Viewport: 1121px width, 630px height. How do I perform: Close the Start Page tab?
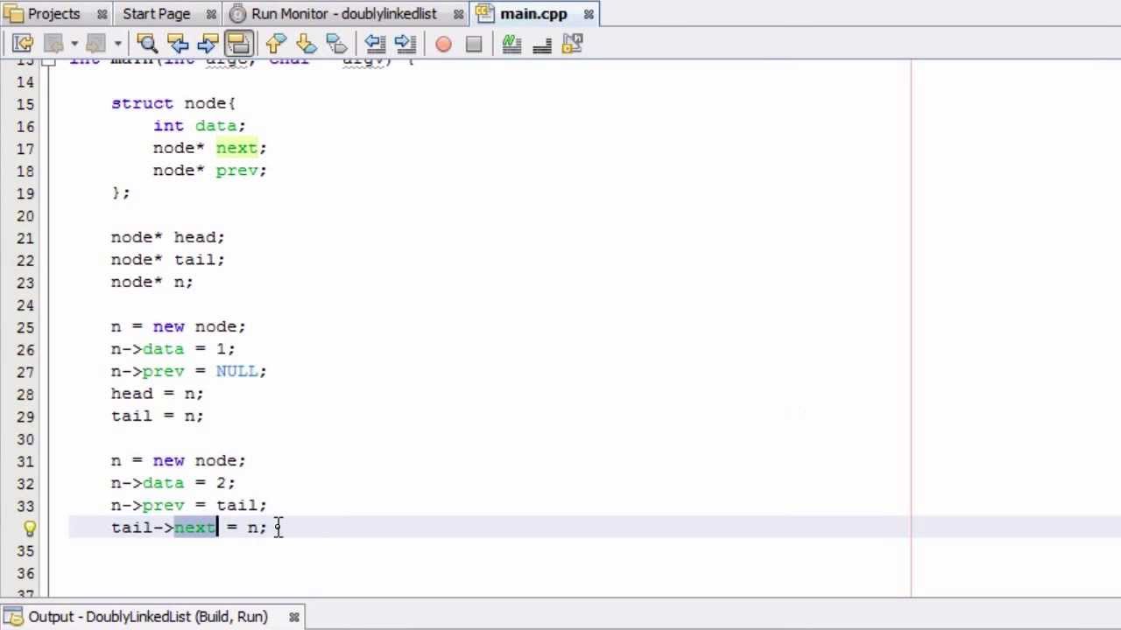(x=211, y=14)
